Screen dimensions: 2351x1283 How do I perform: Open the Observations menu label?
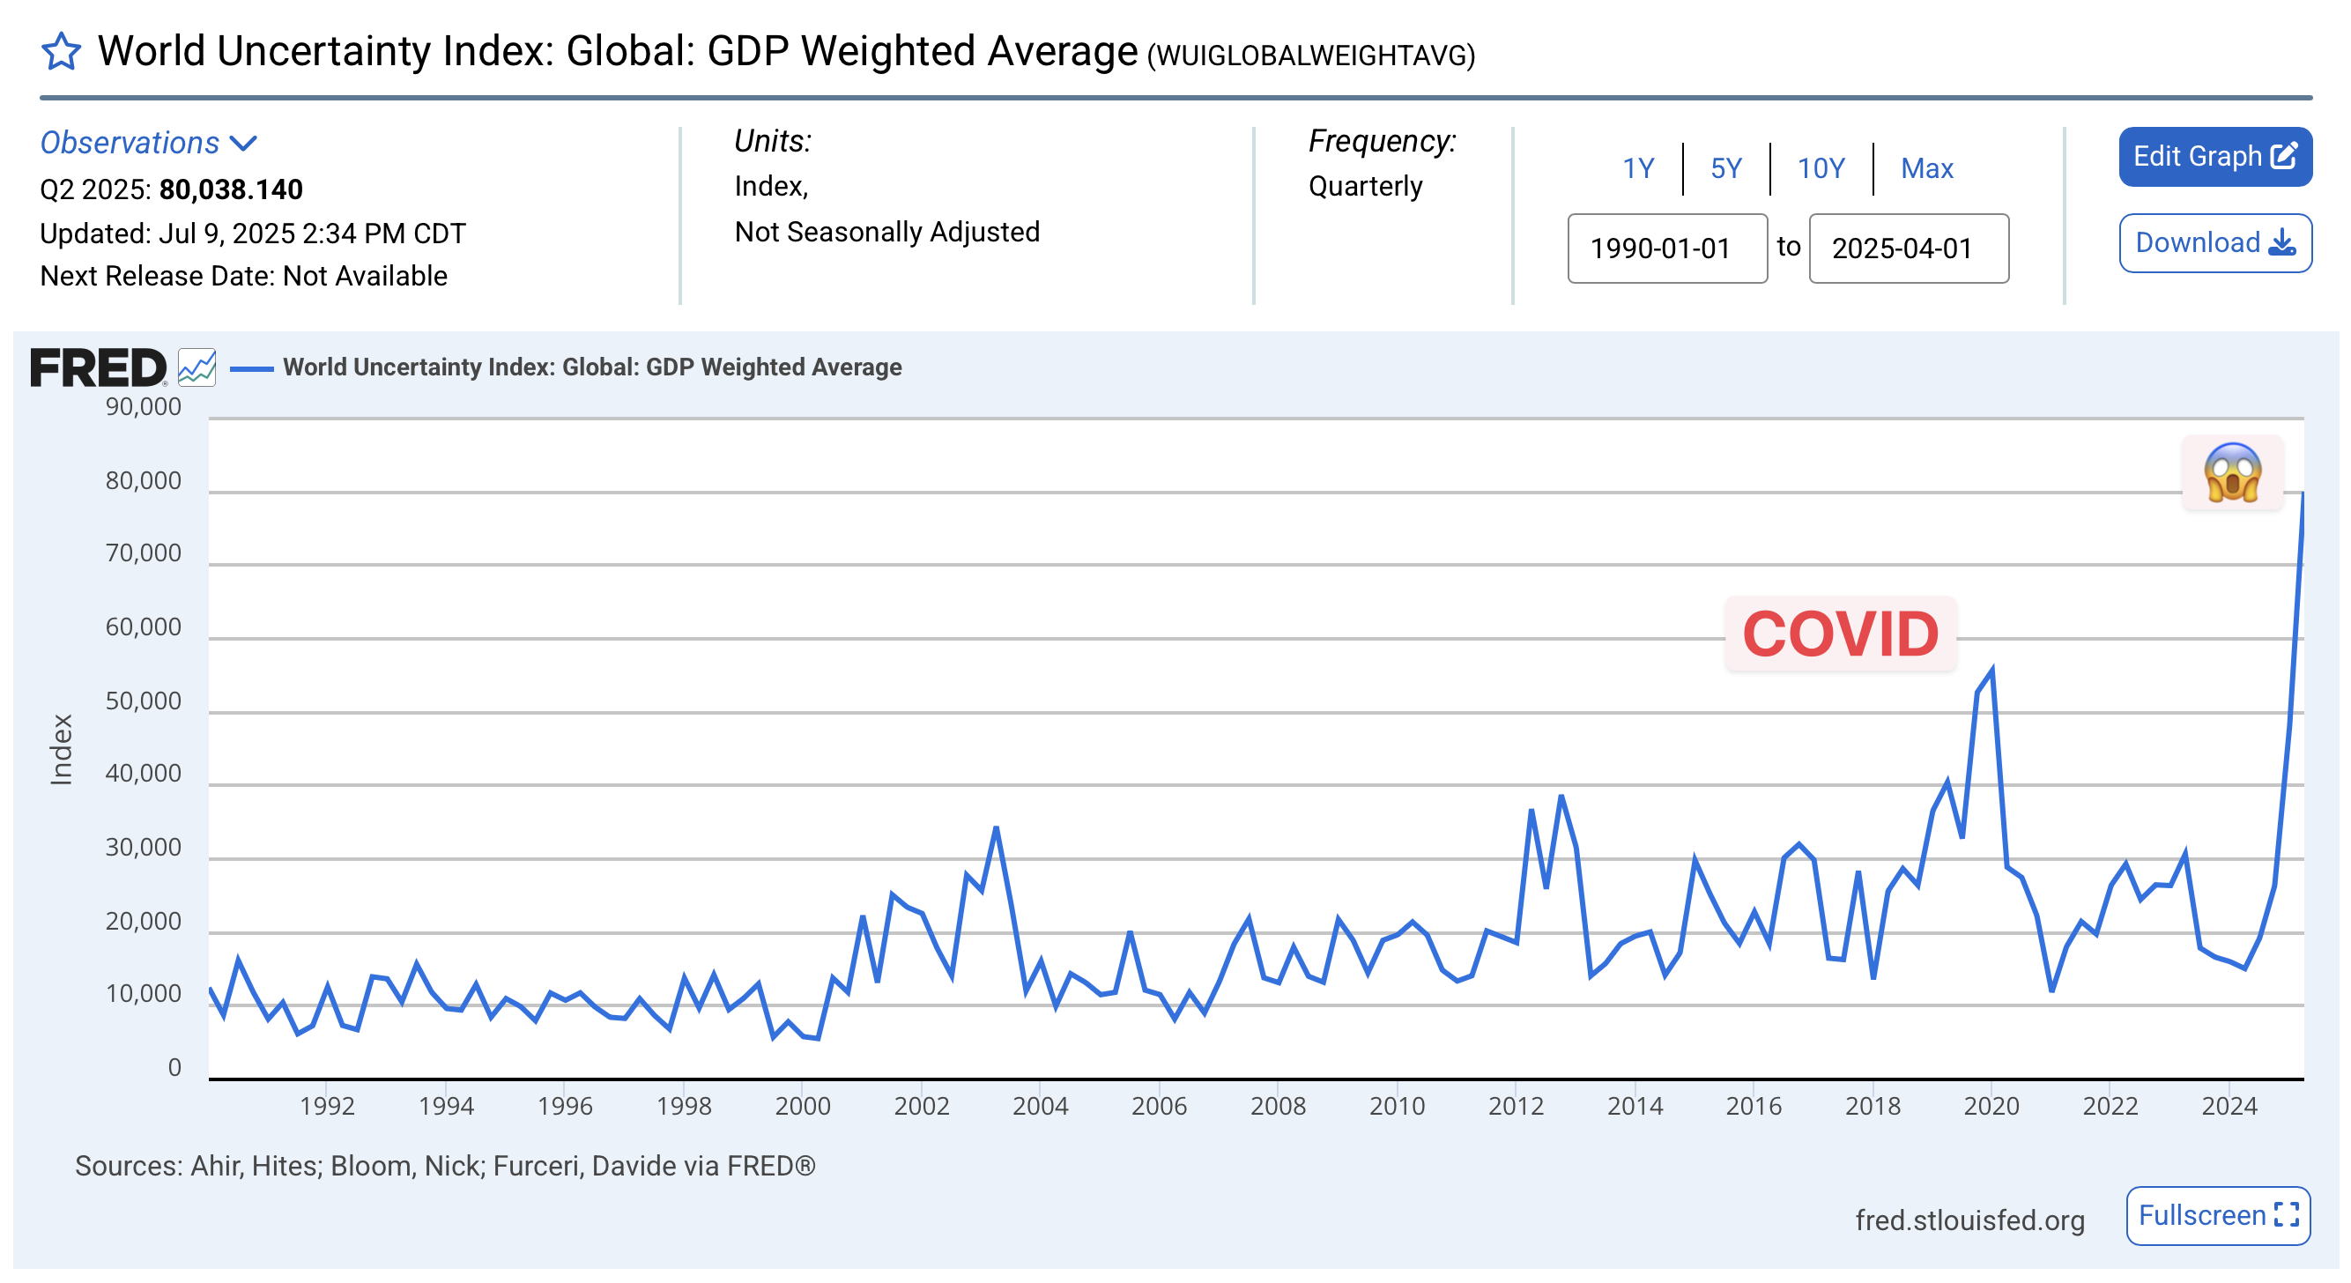click(x=130, y=143)
